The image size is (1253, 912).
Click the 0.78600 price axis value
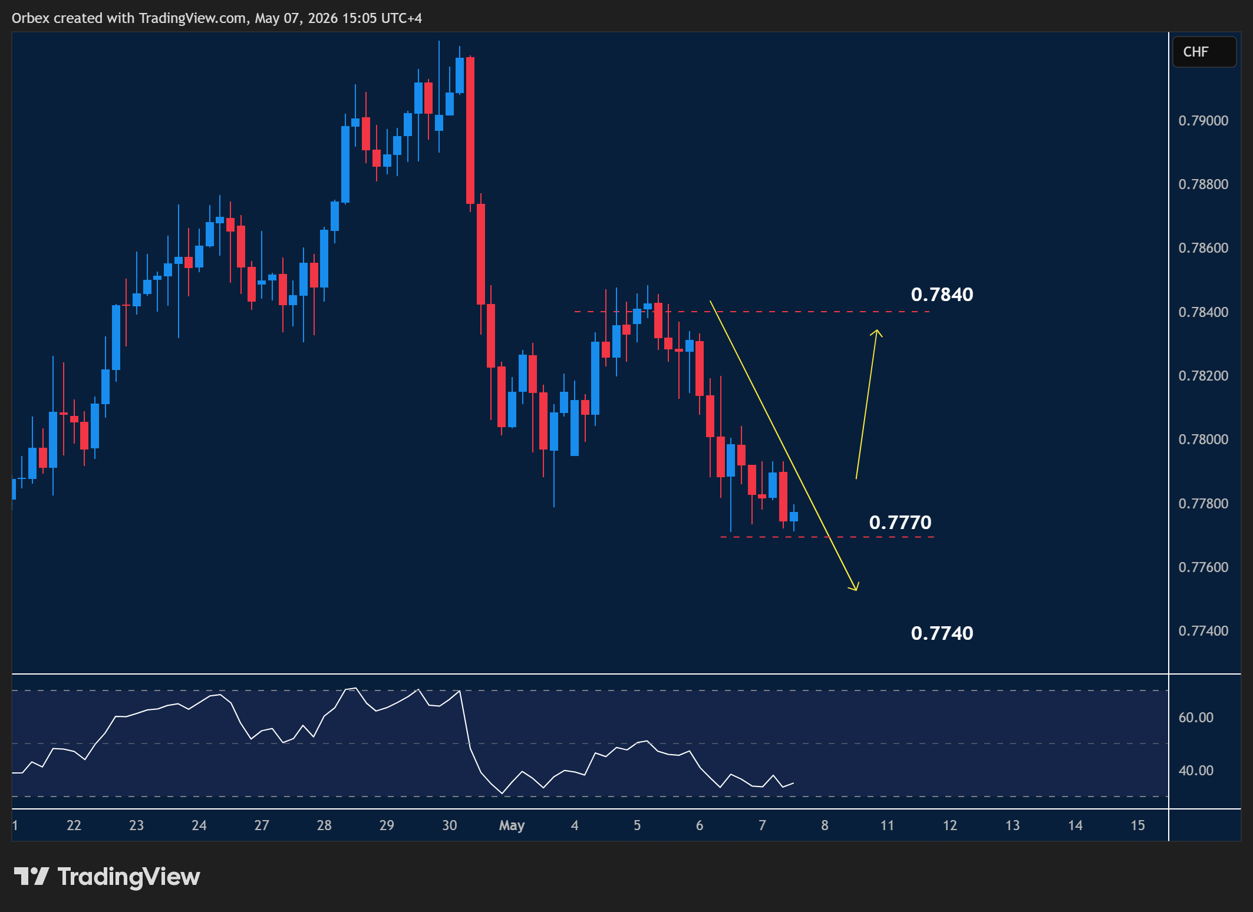tap(1203, 248)
